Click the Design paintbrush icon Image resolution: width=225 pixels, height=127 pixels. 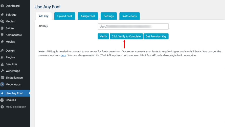point(2,51)
